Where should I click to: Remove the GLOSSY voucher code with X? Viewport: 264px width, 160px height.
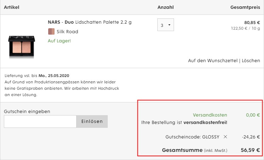tap(225, 137)
